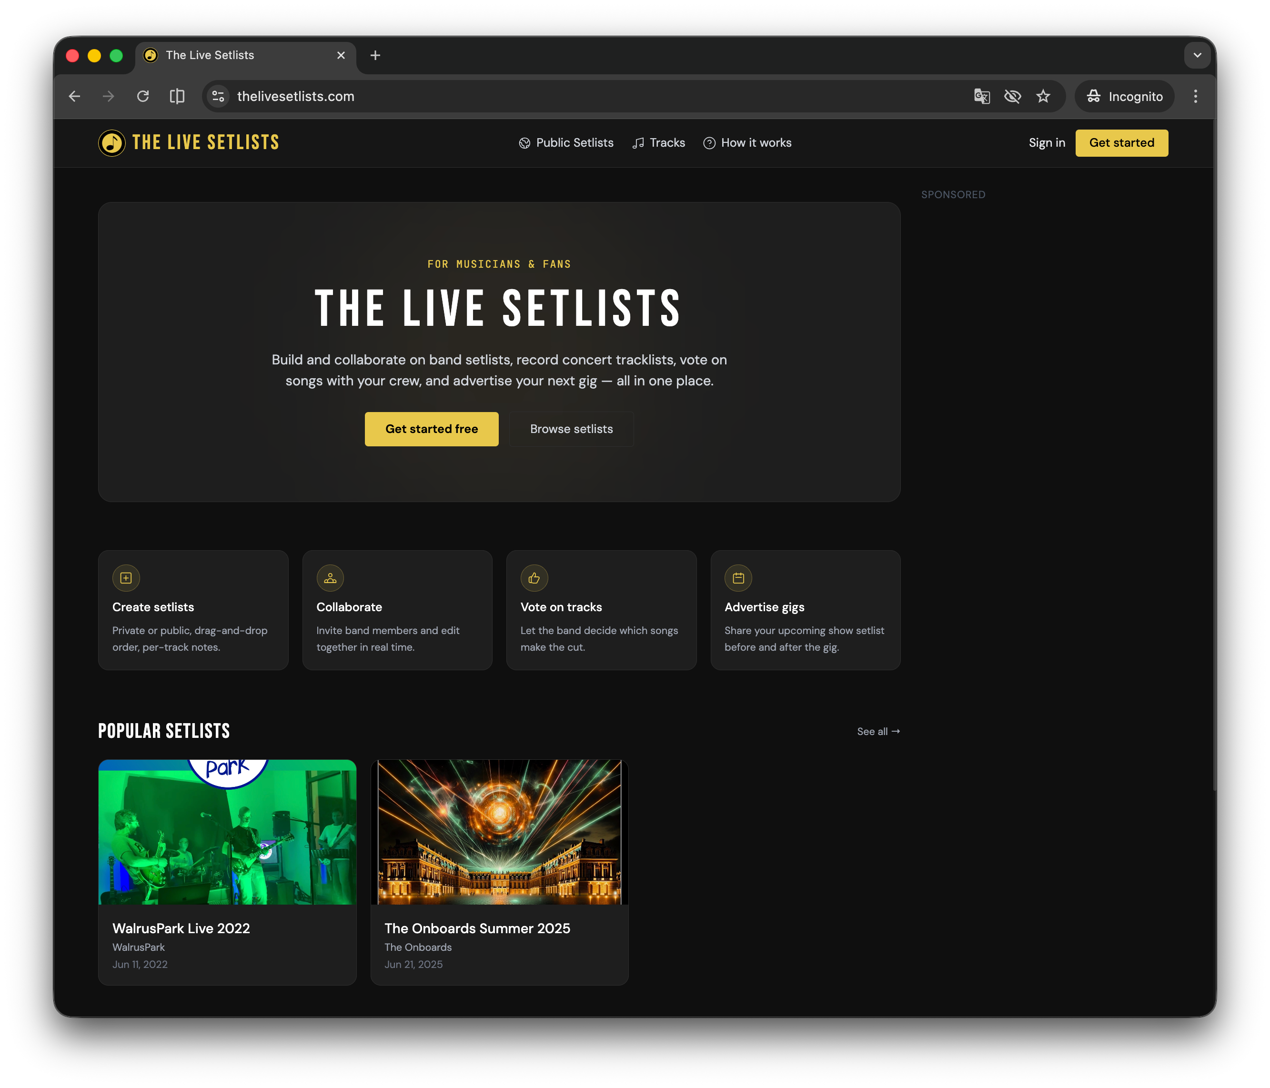Click the Get started free button
The height and width of the screenshot is (1088, 1270).
point(432,429)
